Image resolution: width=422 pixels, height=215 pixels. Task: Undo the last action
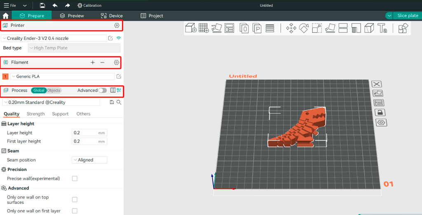55,5
